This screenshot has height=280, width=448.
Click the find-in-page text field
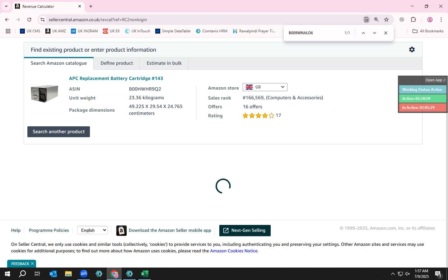tap(314, 33)
